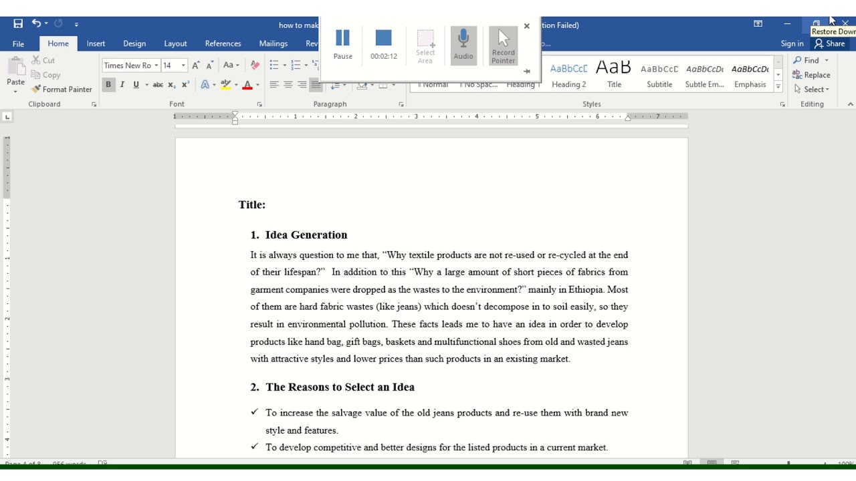Screen dimensions: 856x481
Task: Apply numbered list formatting
Action: [296, 65]
